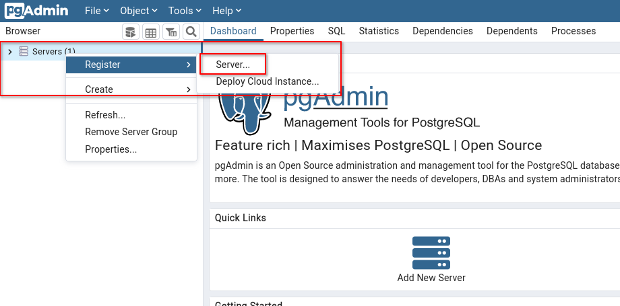Click the Filtered Rows toolbar icon
This screenshot has width=620, height=306.
point(170,32)
